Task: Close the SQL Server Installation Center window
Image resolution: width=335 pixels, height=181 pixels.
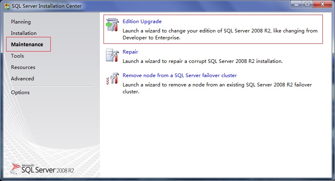Action: pos(322,4)
